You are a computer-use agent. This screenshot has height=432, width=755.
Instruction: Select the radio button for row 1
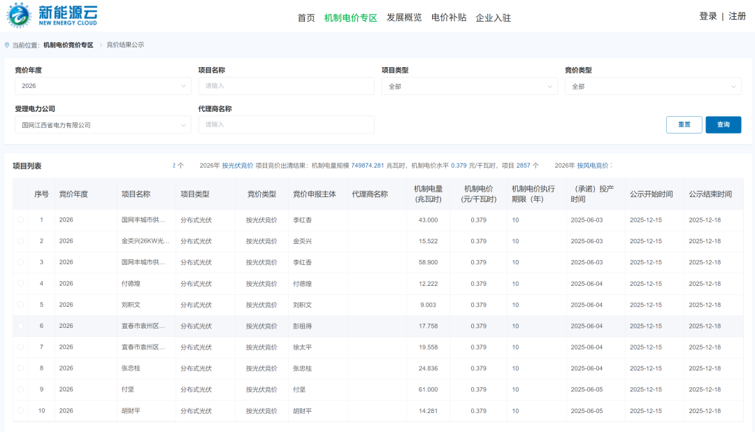[20, 220]
